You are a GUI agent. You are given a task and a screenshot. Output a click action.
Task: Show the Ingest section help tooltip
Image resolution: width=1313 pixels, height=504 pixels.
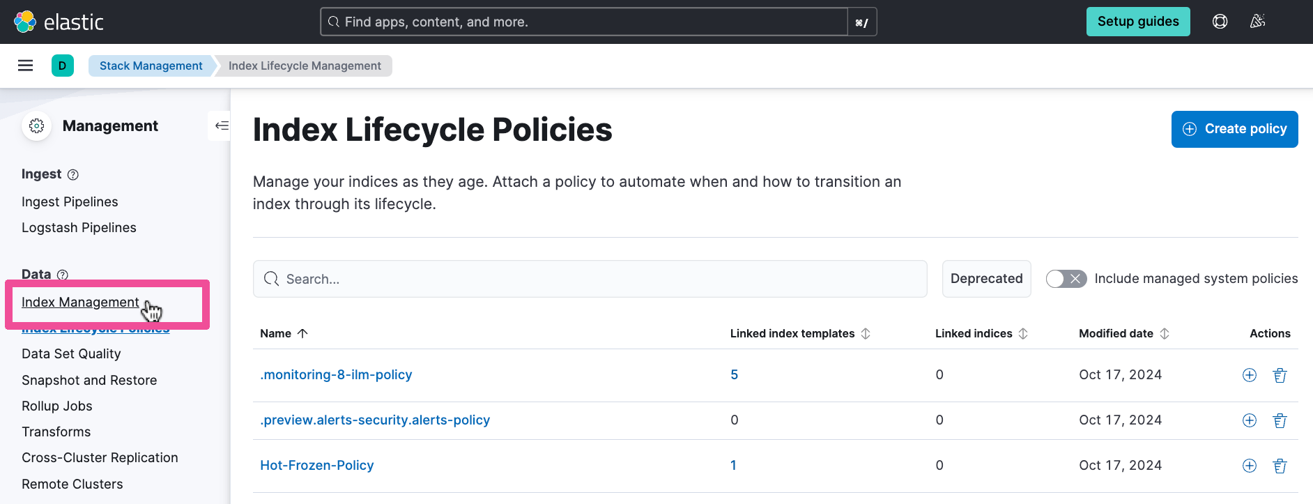tap(73, 175)
